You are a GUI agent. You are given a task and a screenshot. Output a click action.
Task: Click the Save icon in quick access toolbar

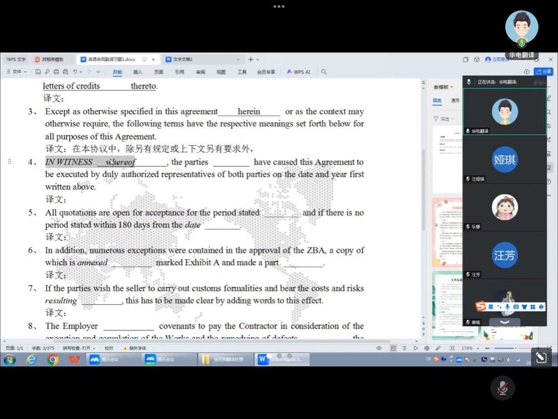(38, 72)
